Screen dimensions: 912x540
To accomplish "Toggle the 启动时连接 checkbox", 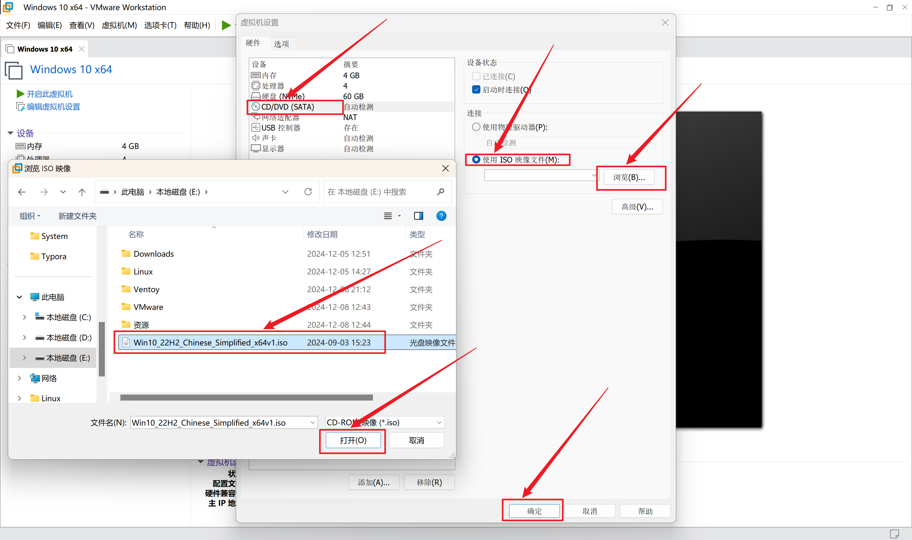I will (476, 89).
